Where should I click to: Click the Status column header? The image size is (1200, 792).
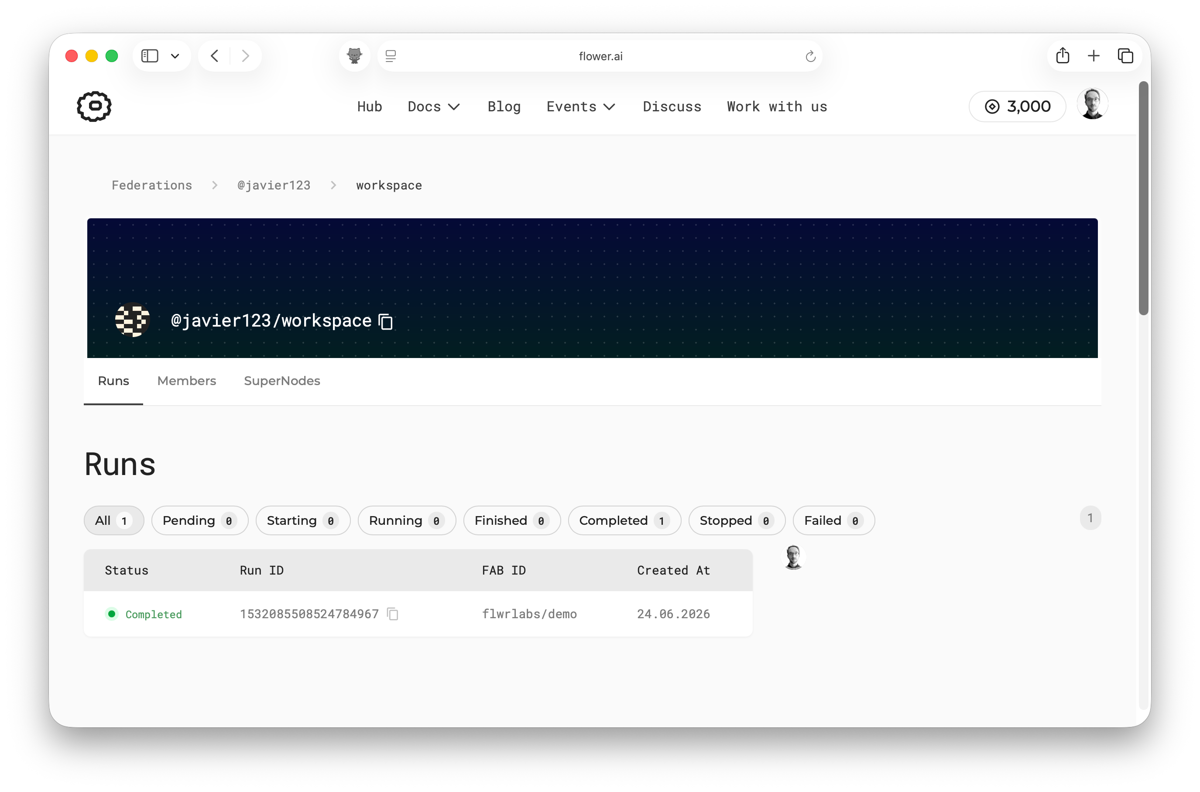coord(127,570)
